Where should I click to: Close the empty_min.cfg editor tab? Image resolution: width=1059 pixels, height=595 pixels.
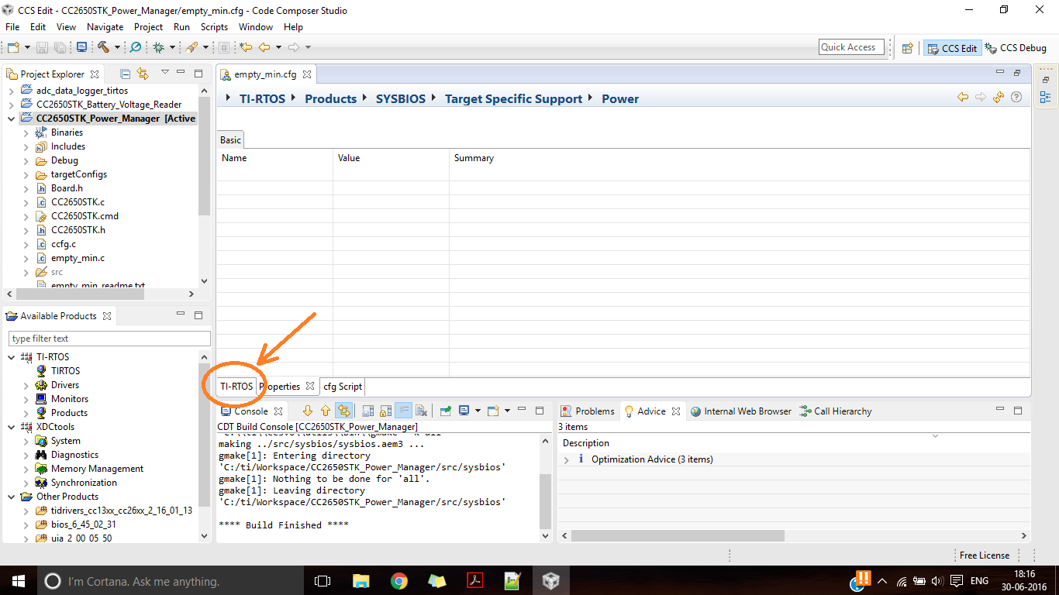click(307, 74)
